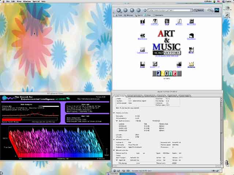Open the Amazon crown icon link
The width and height of the screenshot is (234, 175).
[x=191, y=65]
